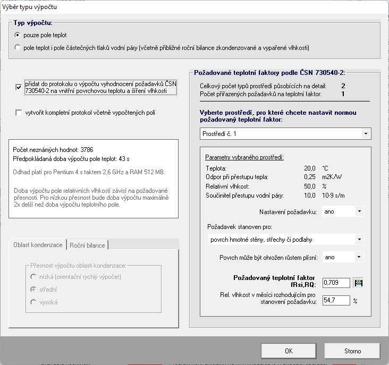This screenshot has height=365, width=389.
Task: Click the calculator icon beside fRsi,RQ field
Action: (358, 283)
